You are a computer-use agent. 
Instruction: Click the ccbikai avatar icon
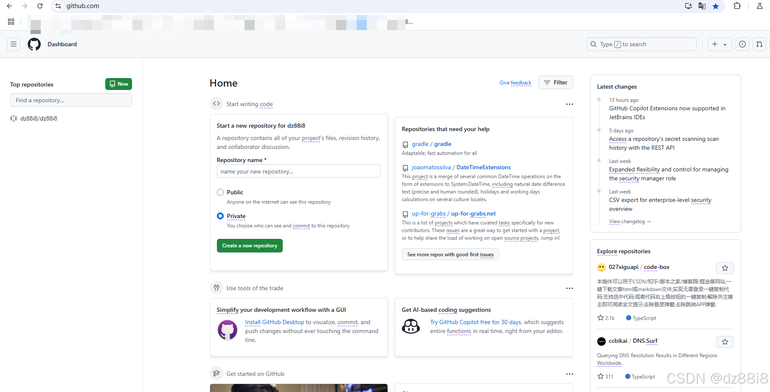click(x=601, y=342)
